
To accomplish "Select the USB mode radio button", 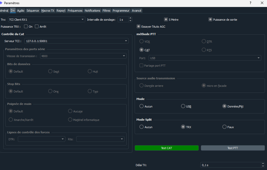I will [183, 106].
